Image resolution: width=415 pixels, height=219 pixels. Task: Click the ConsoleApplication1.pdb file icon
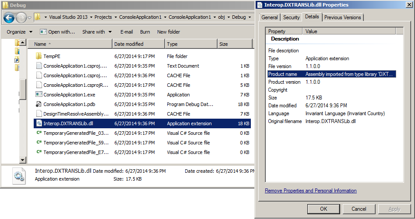pos(39,104)
